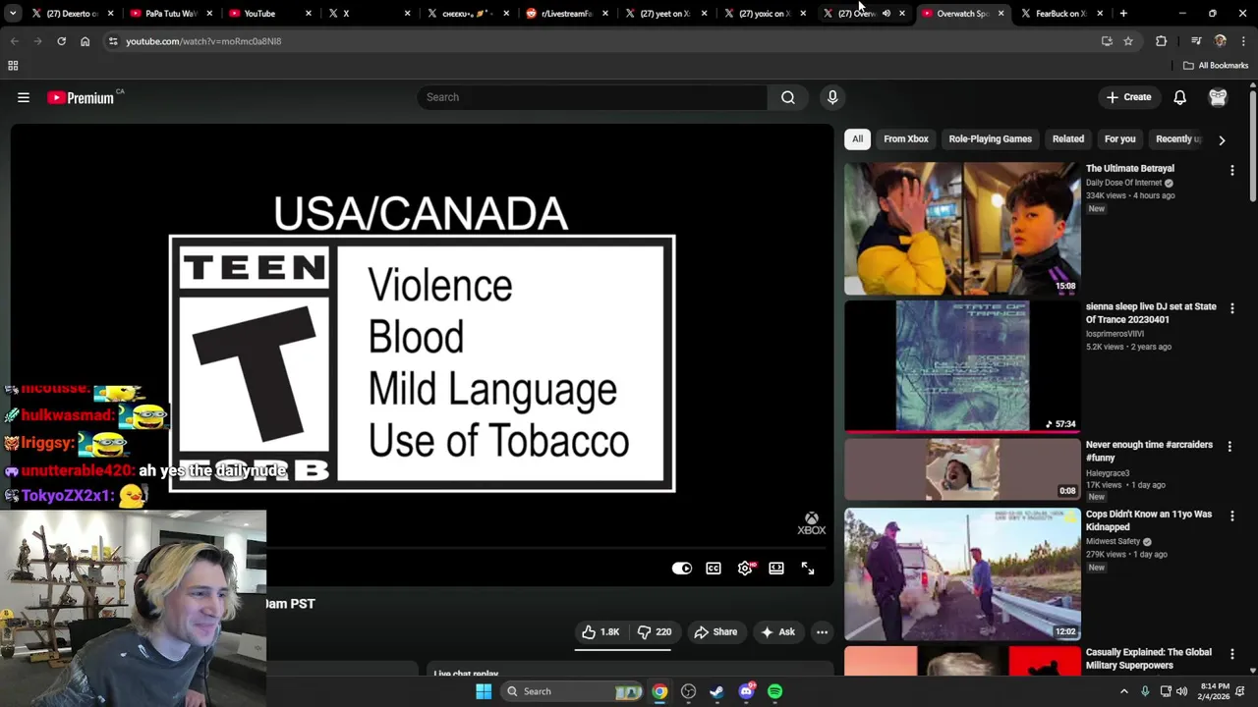Open Chrome apps grid in bookmarks bar
The width and height of the screenshot is (1258, 707).
tap(13, 66)
